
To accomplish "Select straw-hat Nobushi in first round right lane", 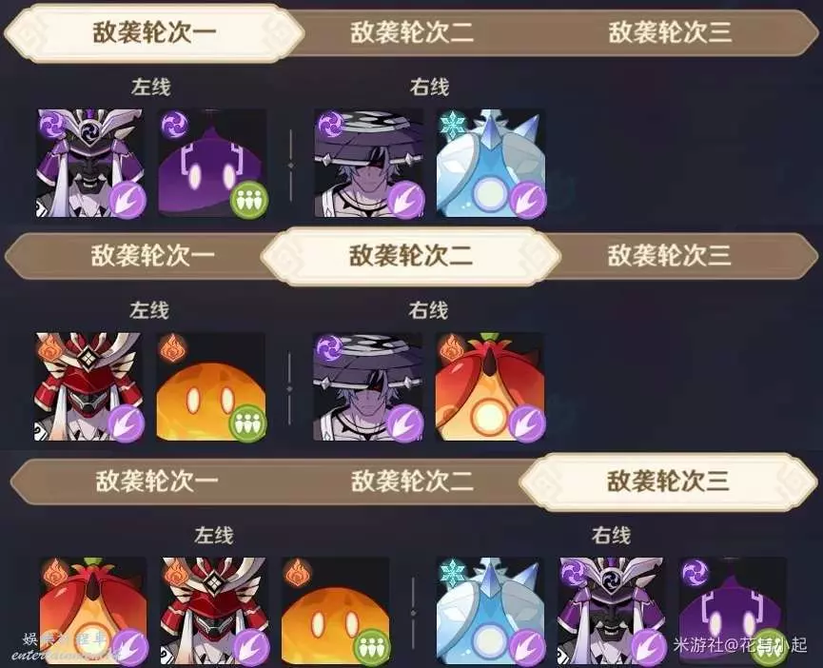I will click(x=368, y=164).
